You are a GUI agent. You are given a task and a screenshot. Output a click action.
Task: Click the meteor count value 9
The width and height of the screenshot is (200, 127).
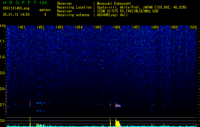(45, 15)
